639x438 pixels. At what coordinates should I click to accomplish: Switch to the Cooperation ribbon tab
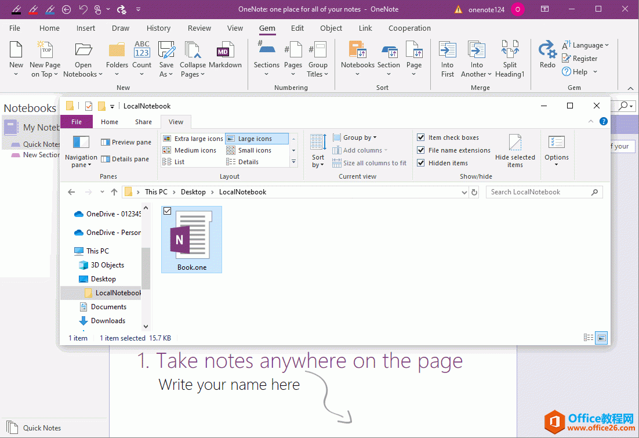(409, 28)
